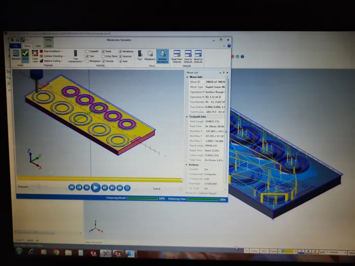The image size is (355, 266).
Task: Click the yellow simulation progress bar
Action: [100, 179]
